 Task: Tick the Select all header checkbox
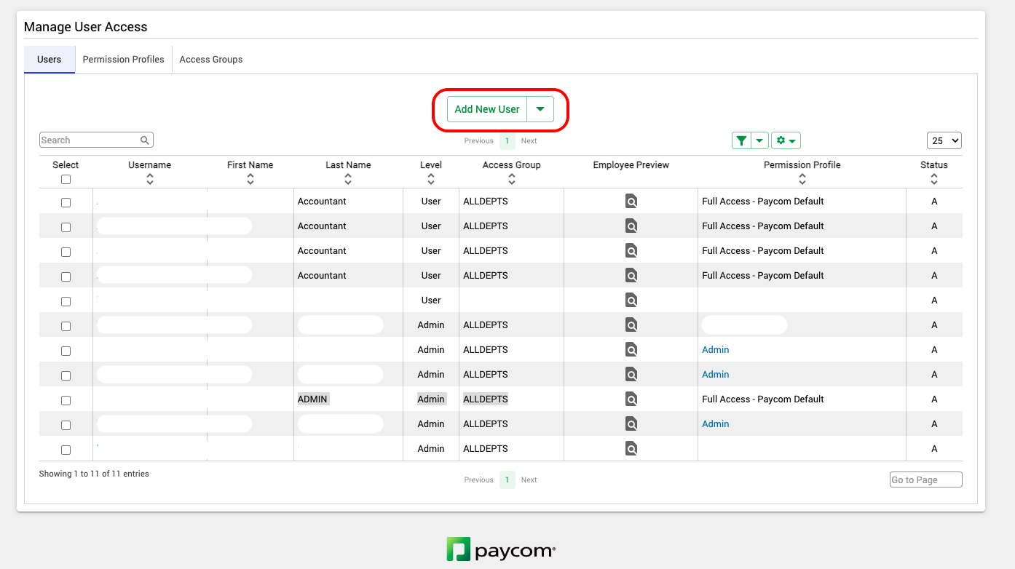pos(66,179)
